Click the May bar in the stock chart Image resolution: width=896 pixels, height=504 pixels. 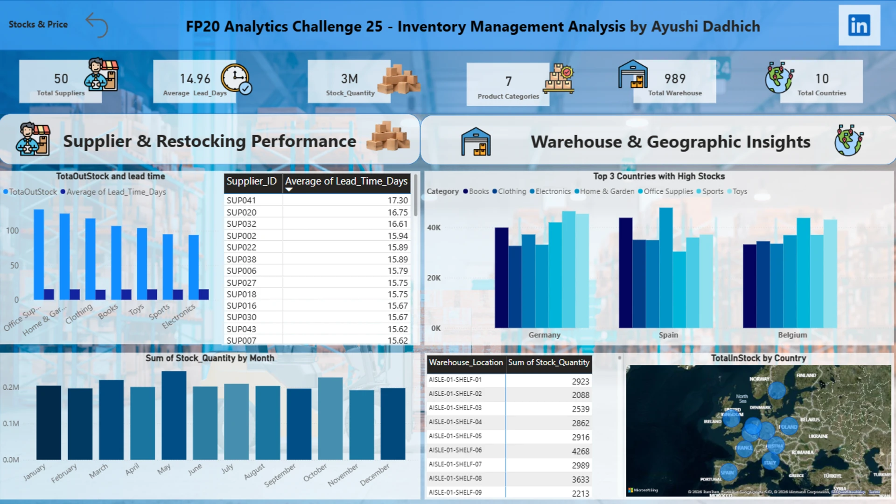point(174,415)
